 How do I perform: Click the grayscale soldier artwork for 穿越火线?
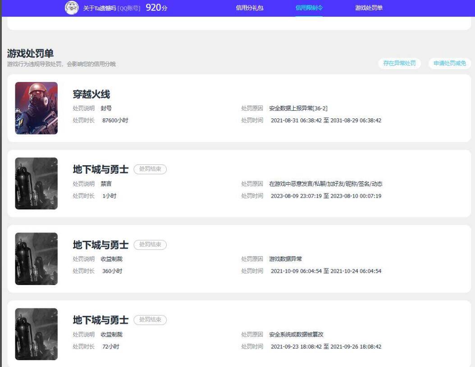click(x=36, y=108)
